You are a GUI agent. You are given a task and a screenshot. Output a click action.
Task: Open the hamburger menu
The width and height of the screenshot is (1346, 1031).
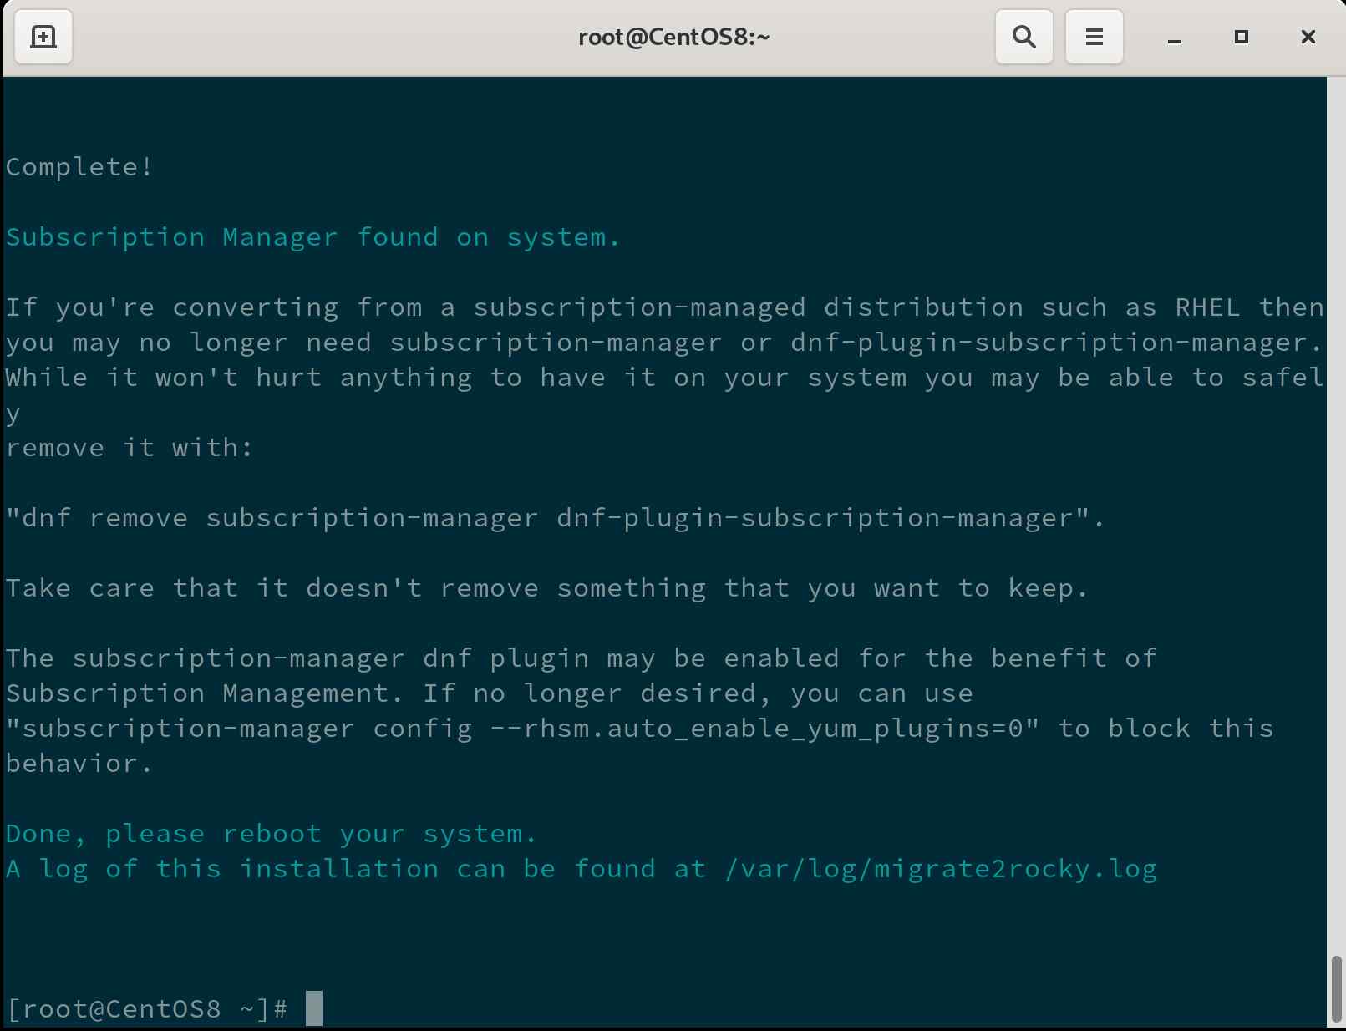click(1094, 37)
